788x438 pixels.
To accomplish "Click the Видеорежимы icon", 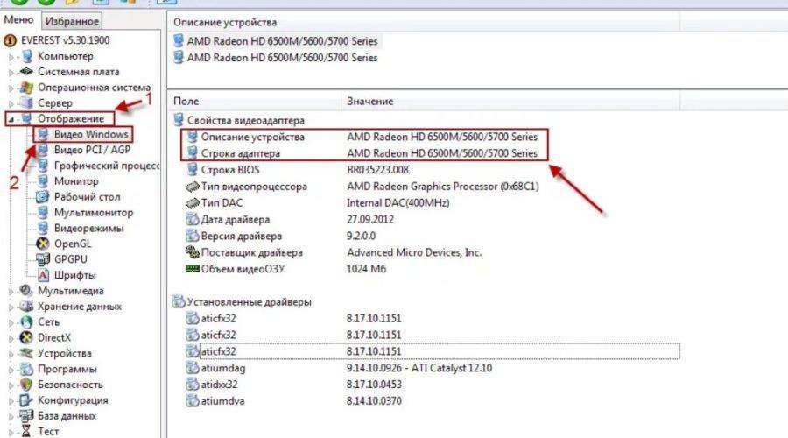I will pos(43,228).
